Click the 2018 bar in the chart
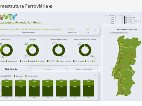 (x=34, y=88)
